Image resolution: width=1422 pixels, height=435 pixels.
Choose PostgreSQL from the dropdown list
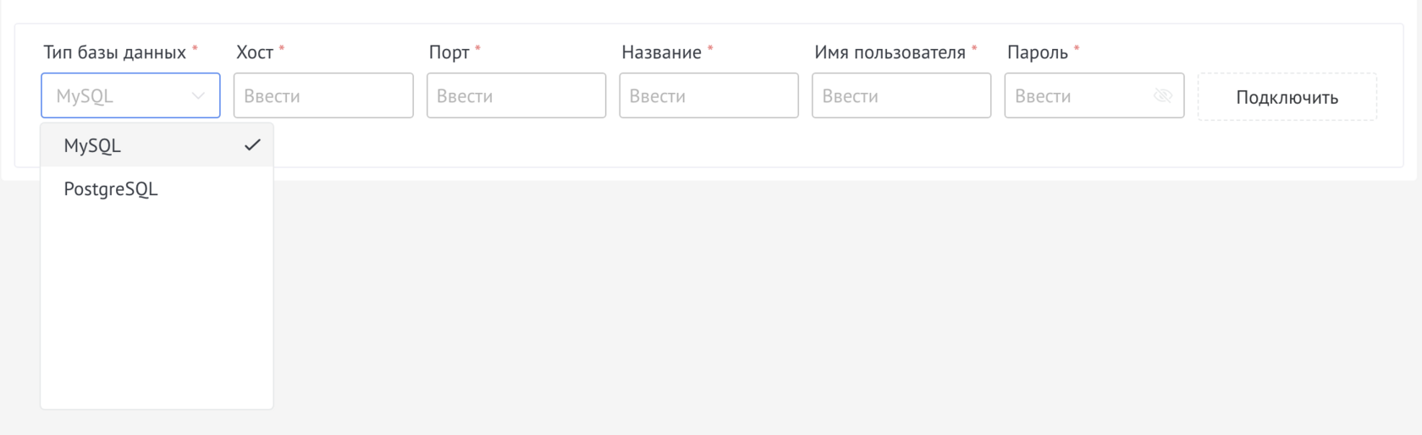pos(111,189)
